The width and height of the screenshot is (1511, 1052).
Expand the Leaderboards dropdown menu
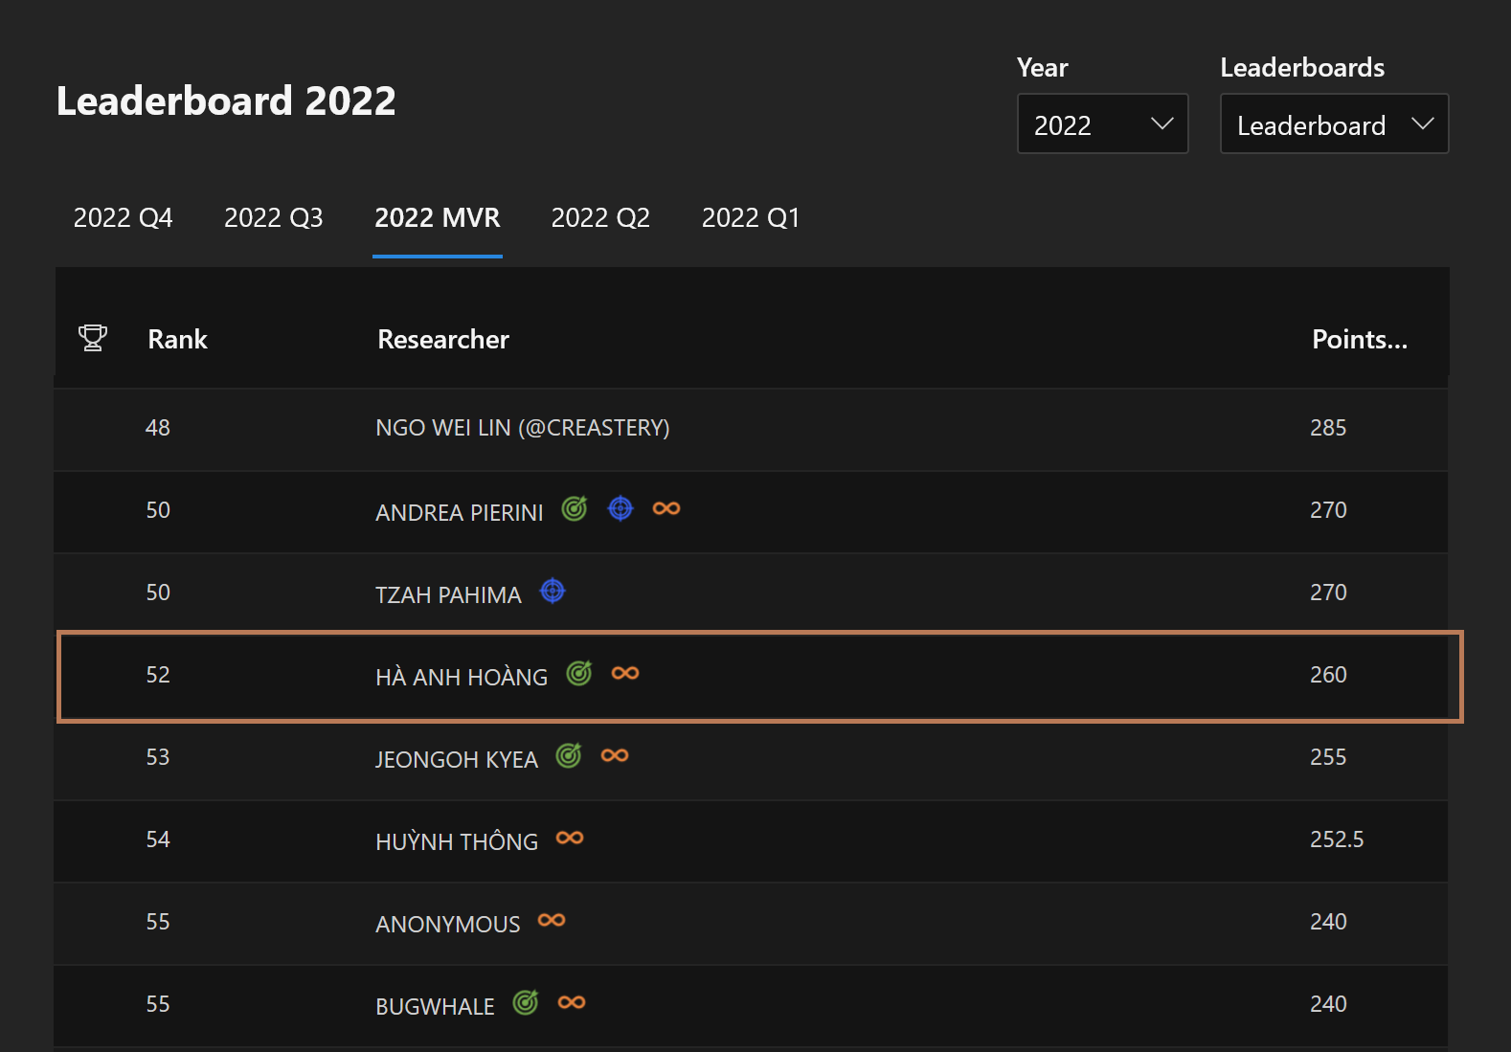(1333, 123)
